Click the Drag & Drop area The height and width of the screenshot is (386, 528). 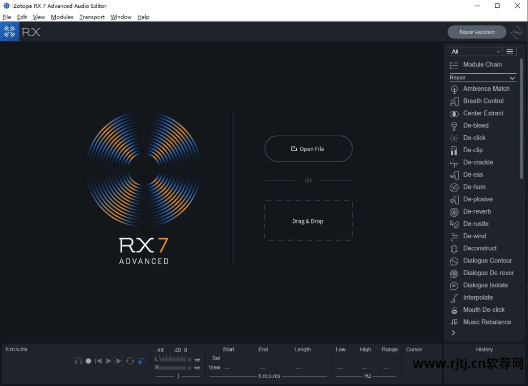(x=308, y=221)
